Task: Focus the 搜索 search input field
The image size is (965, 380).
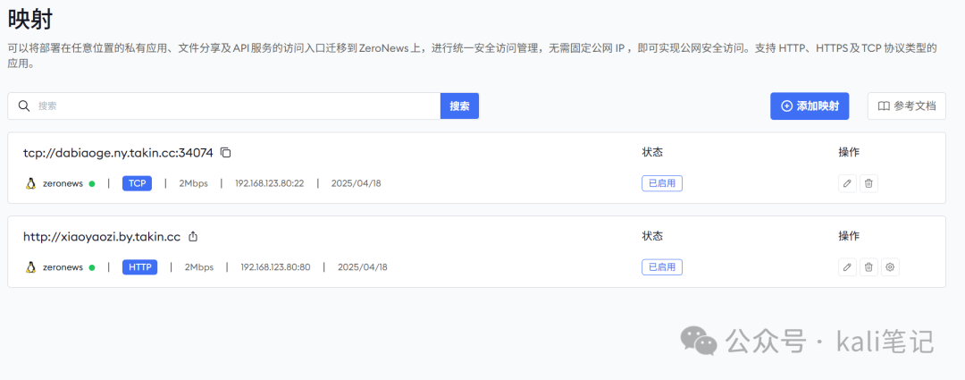Action: pos(232,106)
